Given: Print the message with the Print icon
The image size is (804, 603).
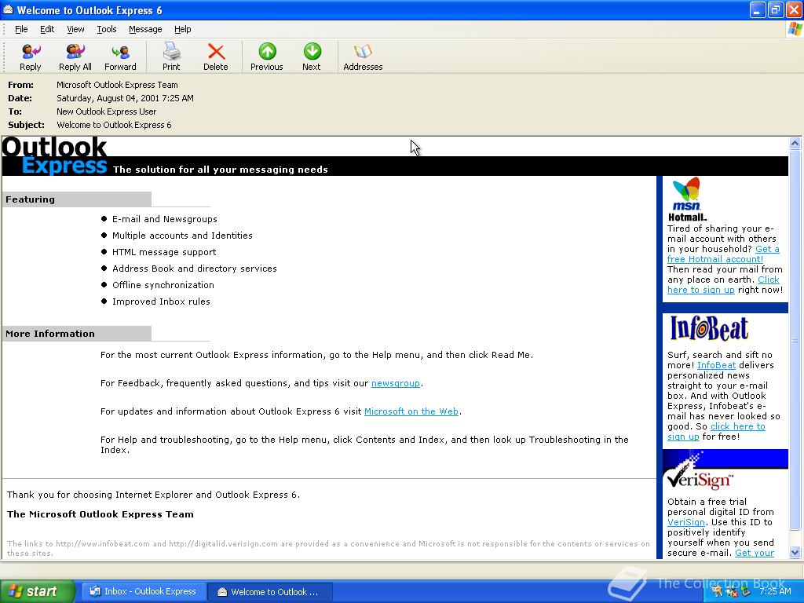Looking at the screenshot, I should point(171,57).
